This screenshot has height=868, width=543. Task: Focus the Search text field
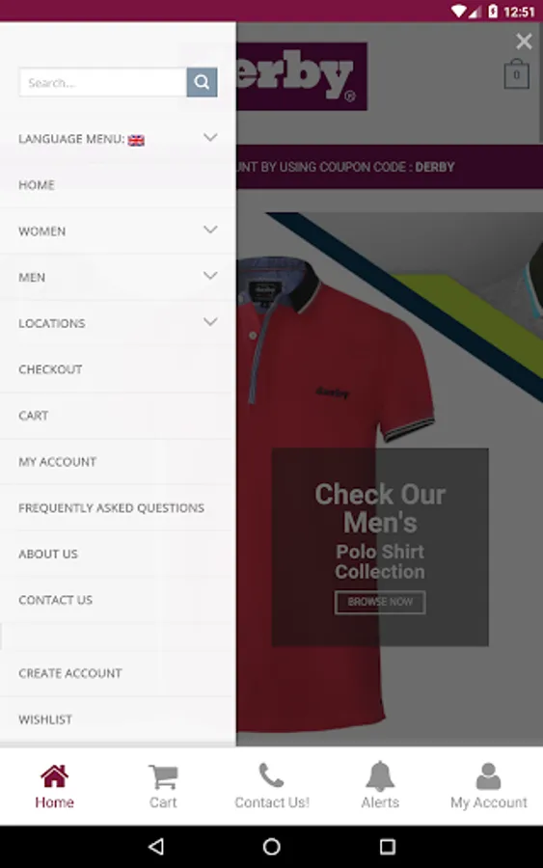pos(103,83)
